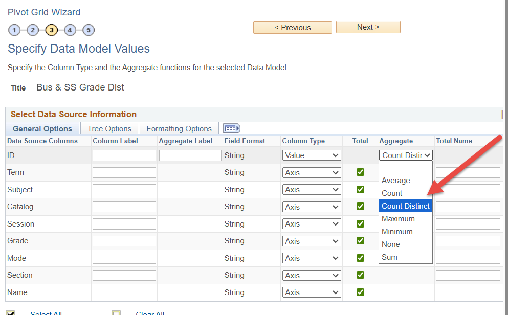Jump to wizard step 4 circle
The height and width of the screenshot is (315, 508).
(x=70, y=30)
